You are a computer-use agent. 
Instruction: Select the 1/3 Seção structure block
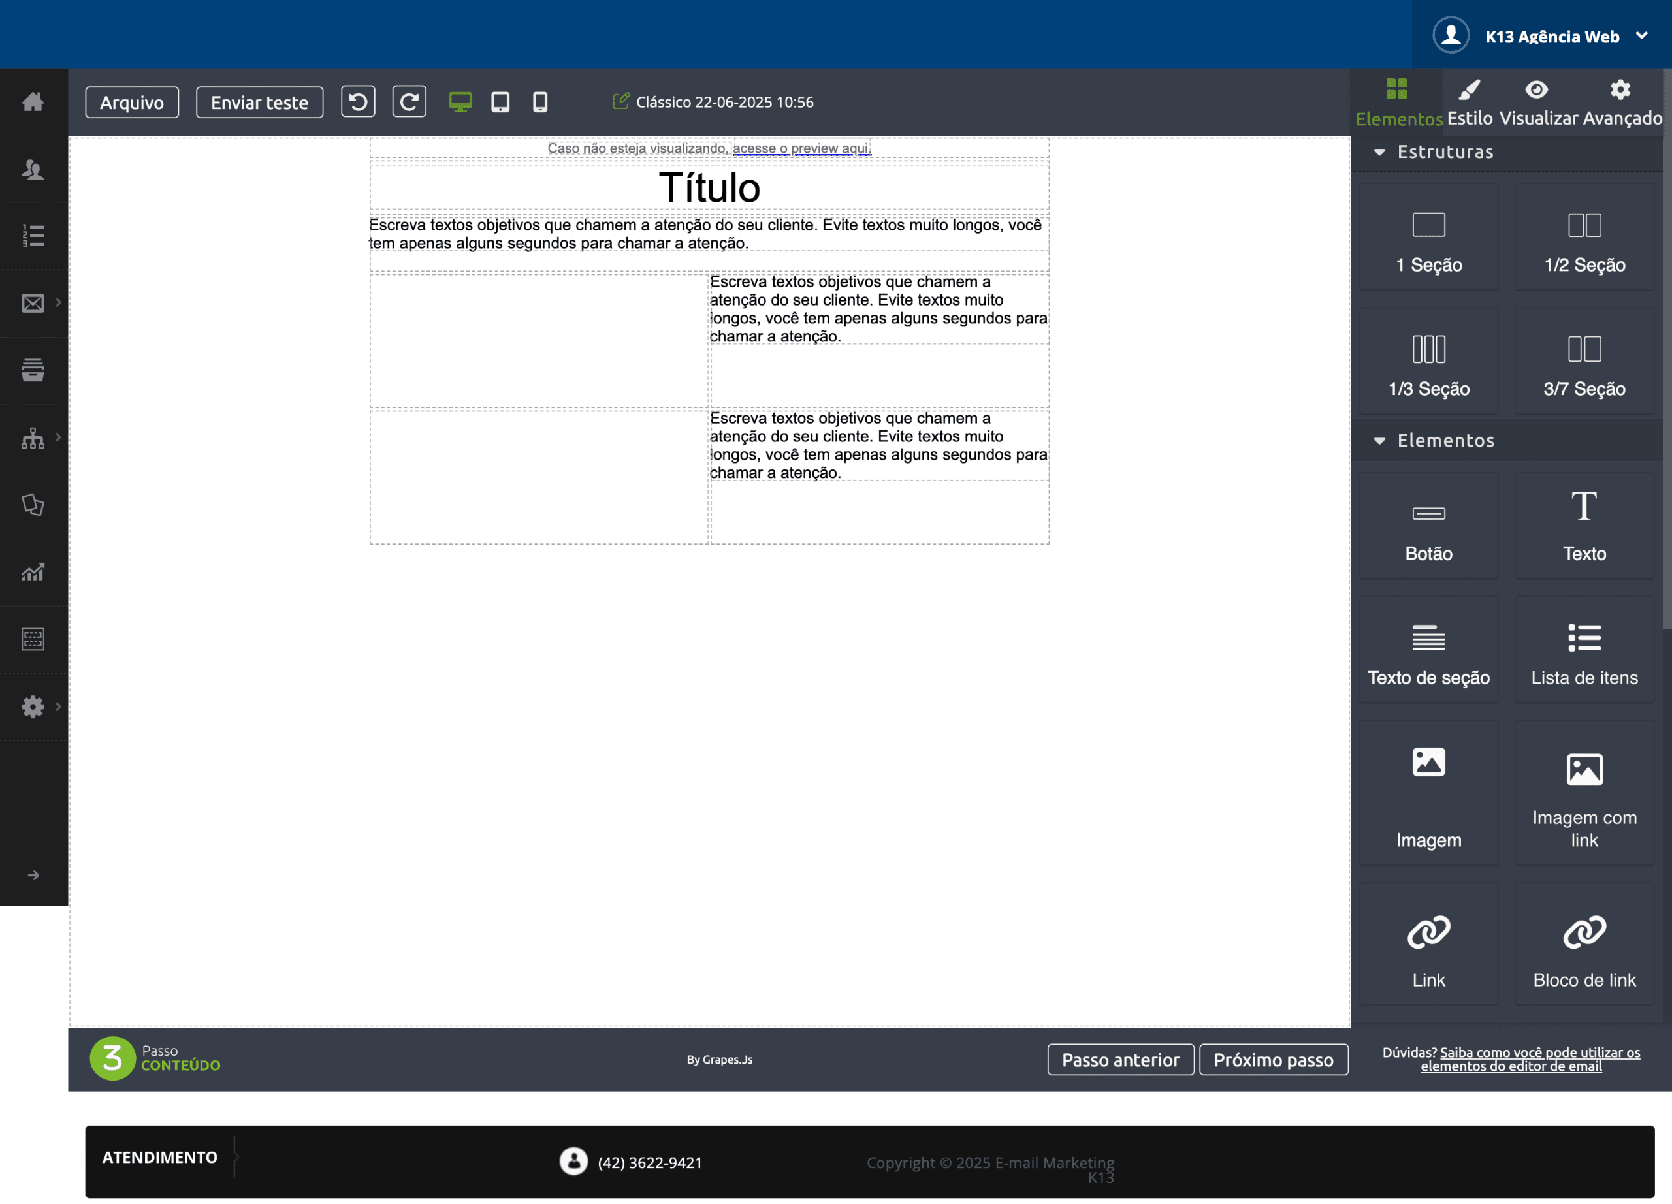point(1429,361)
